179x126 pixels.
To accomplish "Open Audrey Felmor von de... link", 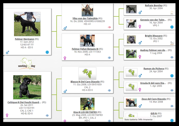I will (x=153, y=50).
